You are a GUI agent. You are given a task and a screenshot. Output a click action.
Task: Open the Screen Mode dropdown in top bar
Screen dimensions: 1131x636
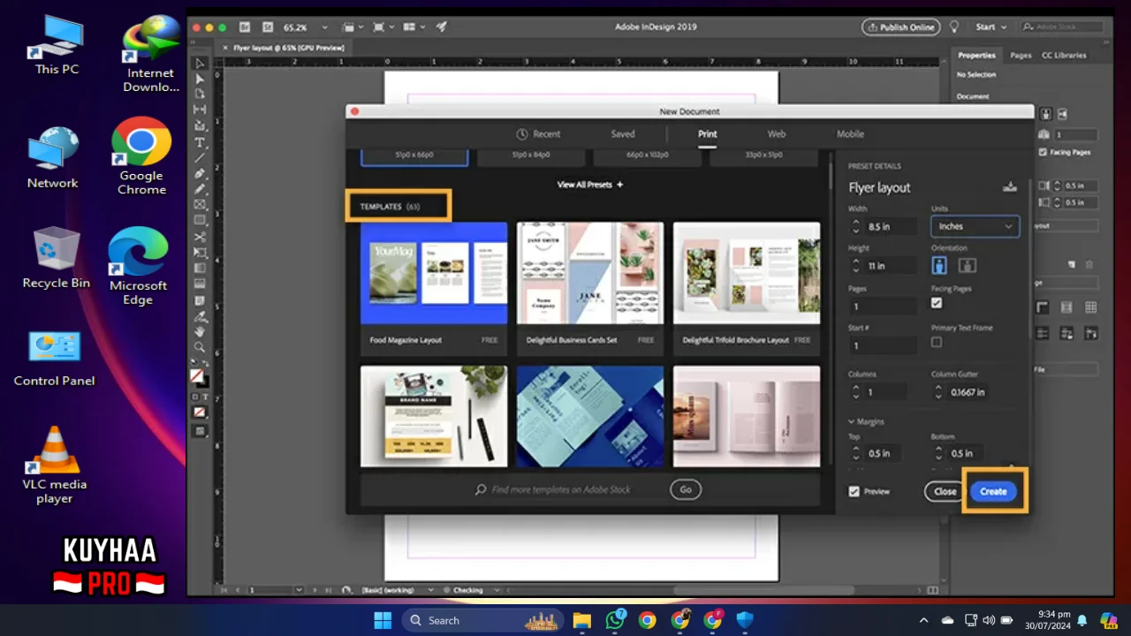click(x=383, y=27)
